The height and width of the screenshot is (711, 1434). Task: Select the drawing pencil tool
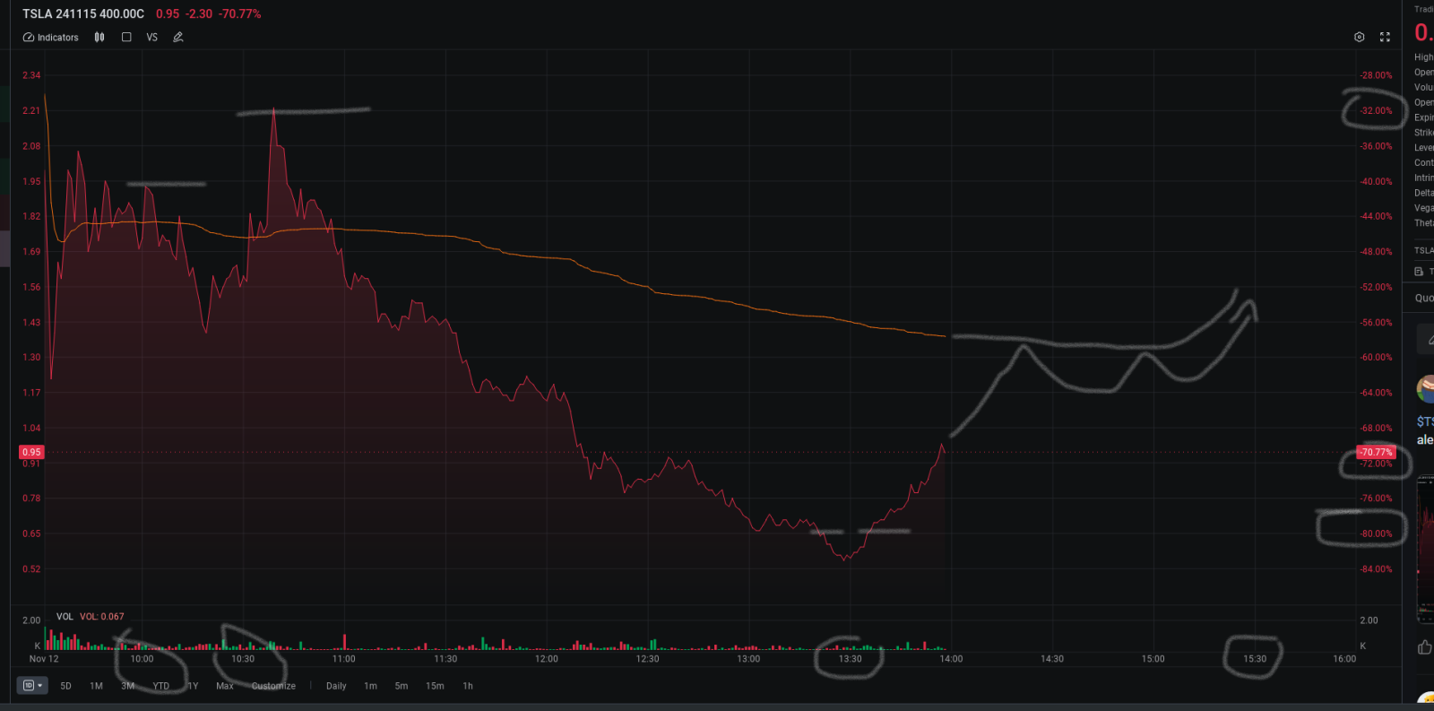[x=178, y=38]
